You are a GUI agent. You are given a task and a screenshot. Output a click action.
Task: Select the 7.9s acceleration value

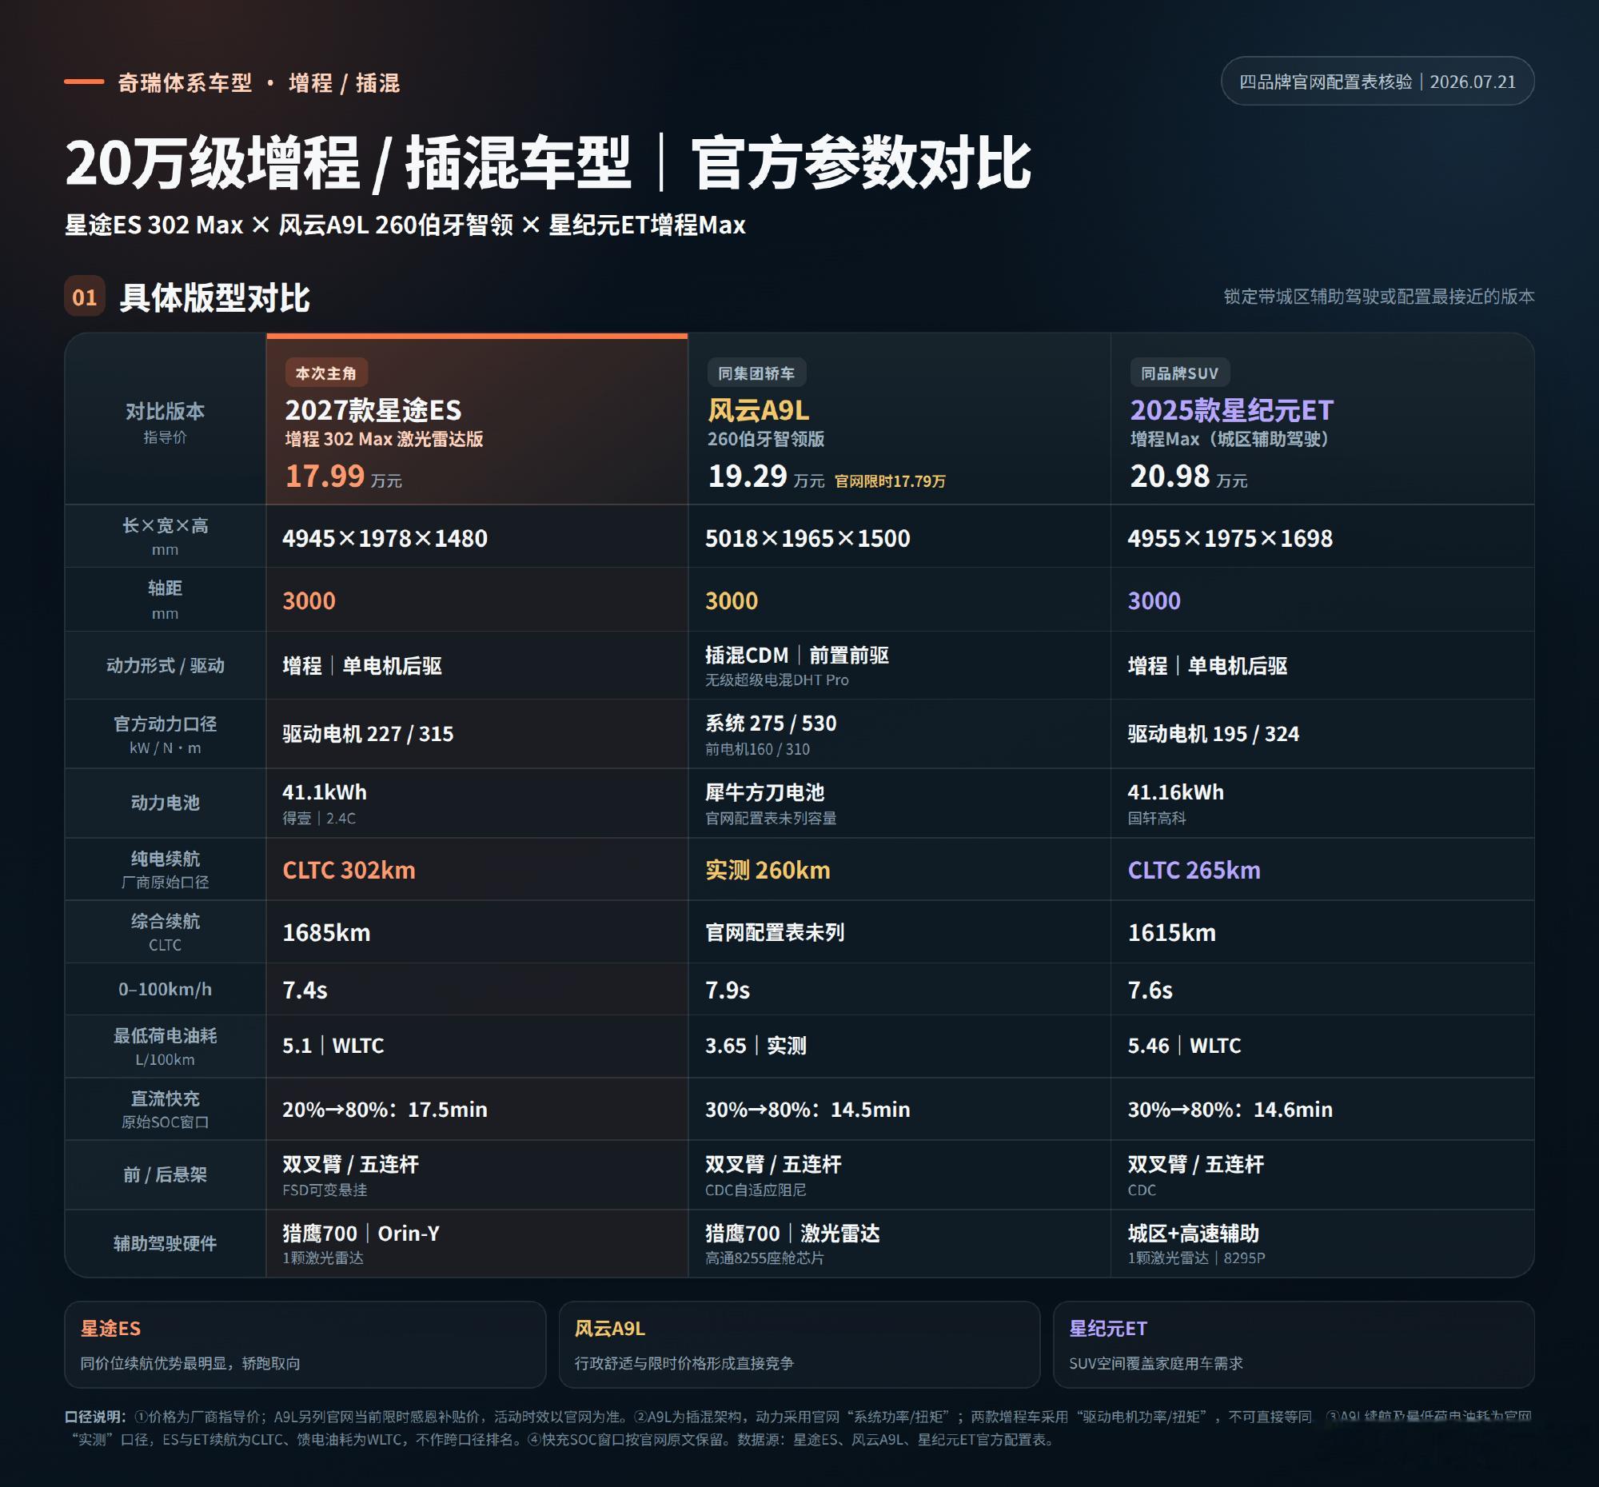pos(727,990)
